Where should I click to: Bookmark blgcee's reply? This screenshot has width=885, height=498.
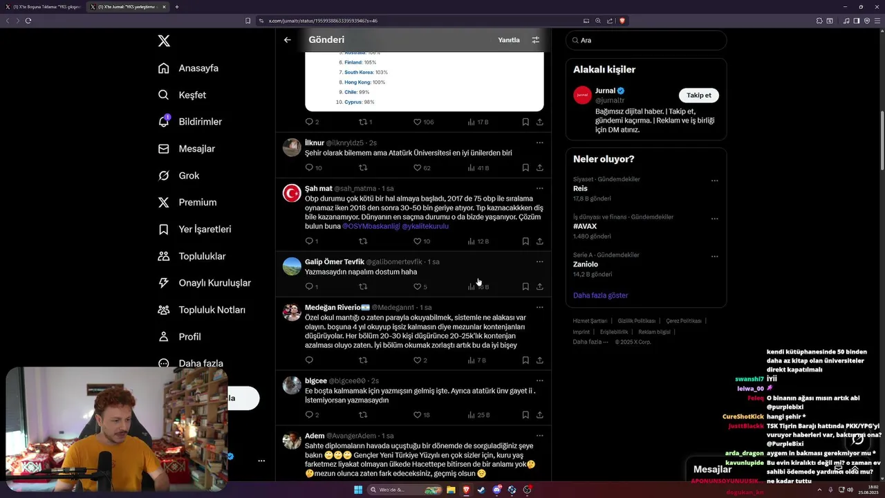pyautogui.click(x=525, y=415)
